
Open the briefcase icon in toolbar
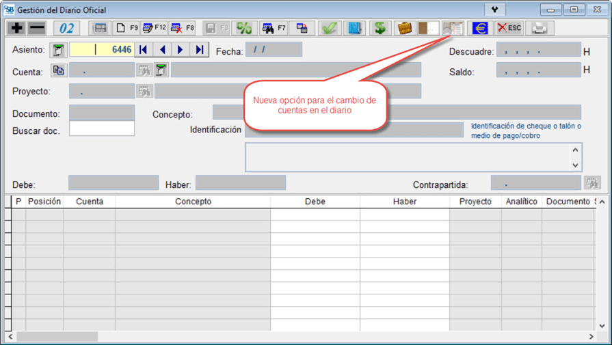click(x=405, y=28)
